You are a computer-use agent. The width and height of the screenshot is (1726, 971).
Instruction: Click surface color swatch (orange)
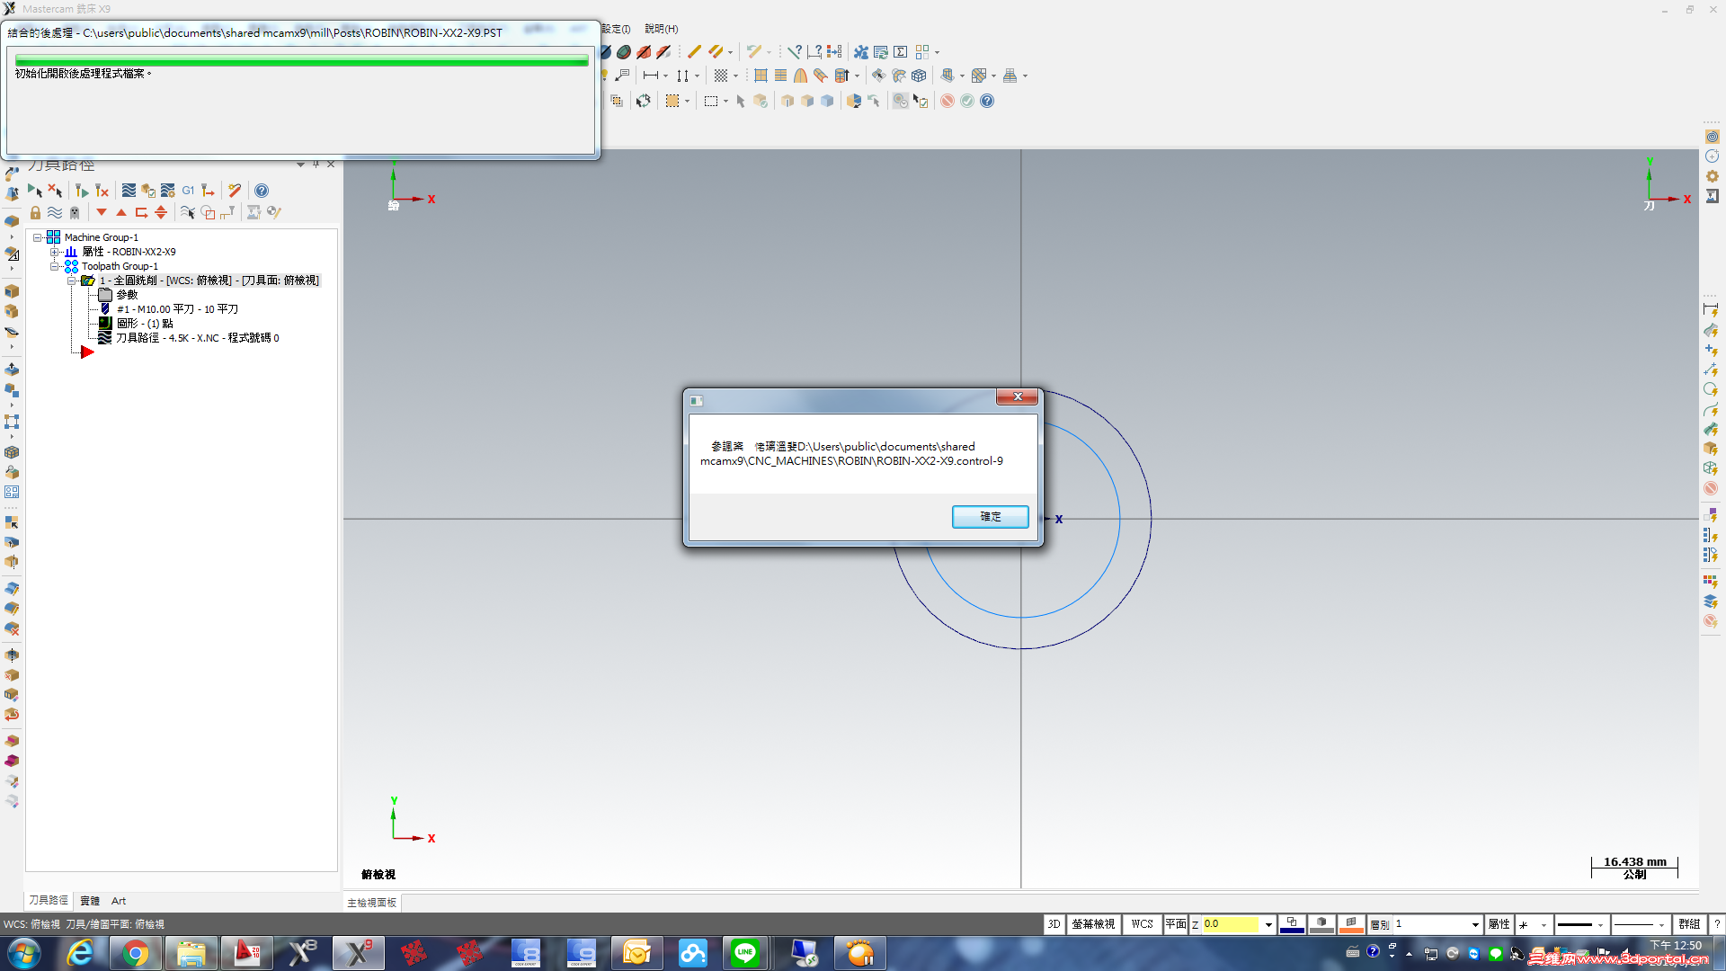click(1351, 924)
